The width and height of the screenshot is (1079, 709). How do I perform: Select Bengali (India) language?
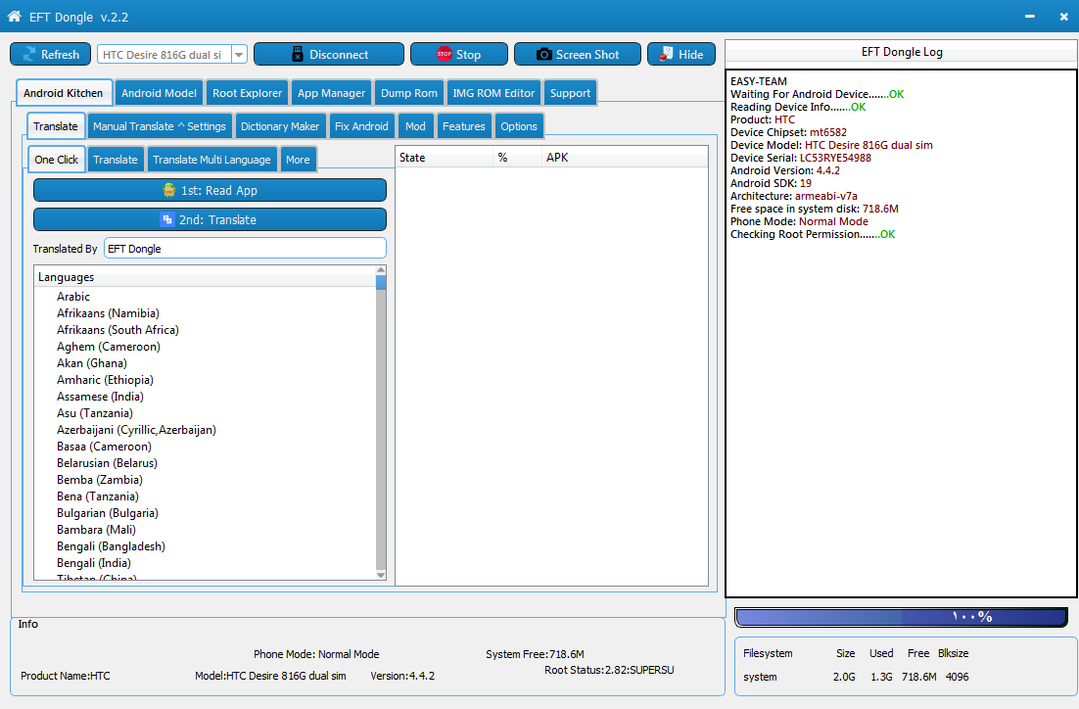point(94,562)
